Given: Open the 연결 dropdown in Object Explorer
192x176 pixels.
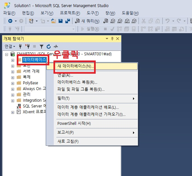Looking at the screenshot, I should tap(10, 46).
